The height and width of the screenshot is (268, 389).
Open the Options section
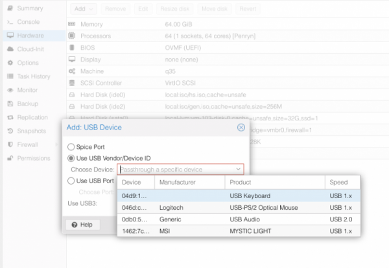tap(28, 63)
